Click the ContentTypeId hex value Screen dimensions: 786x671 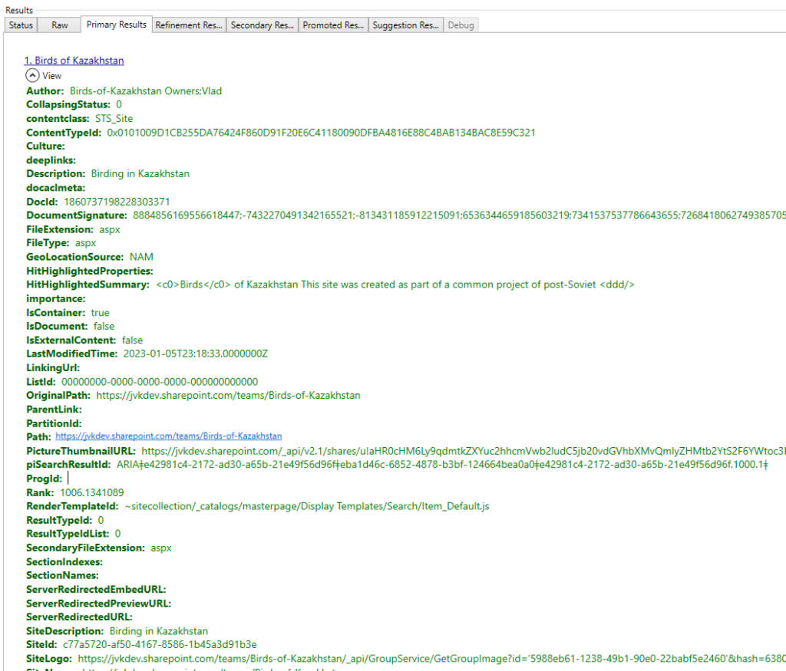[x=322, y=133]
